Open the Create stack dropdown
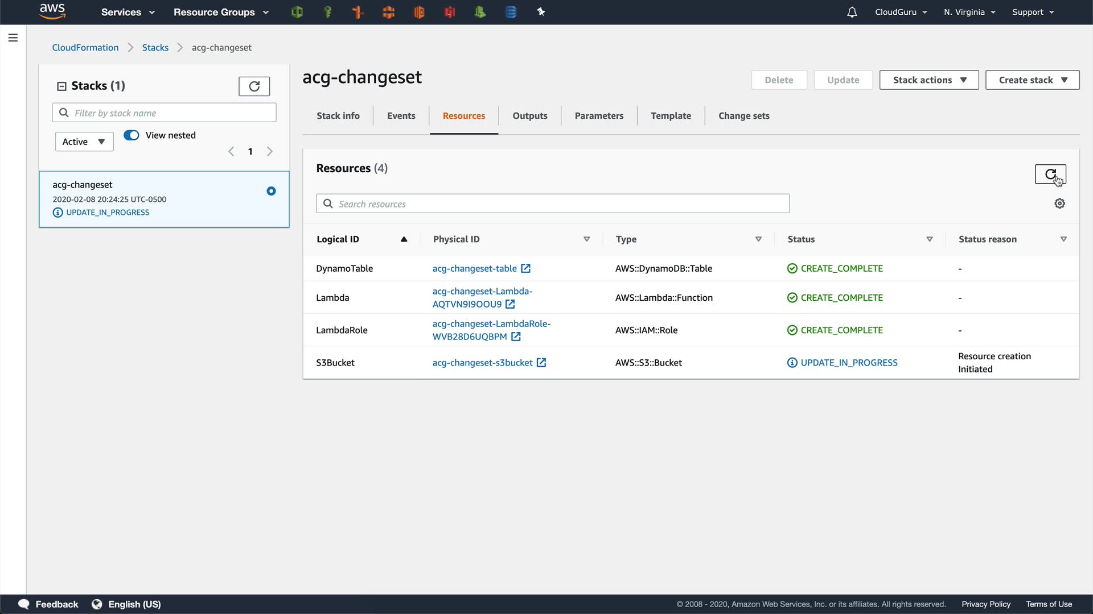Image resolution: width=1093 pixels, height=614 pixels. [x=1032, y=80]
